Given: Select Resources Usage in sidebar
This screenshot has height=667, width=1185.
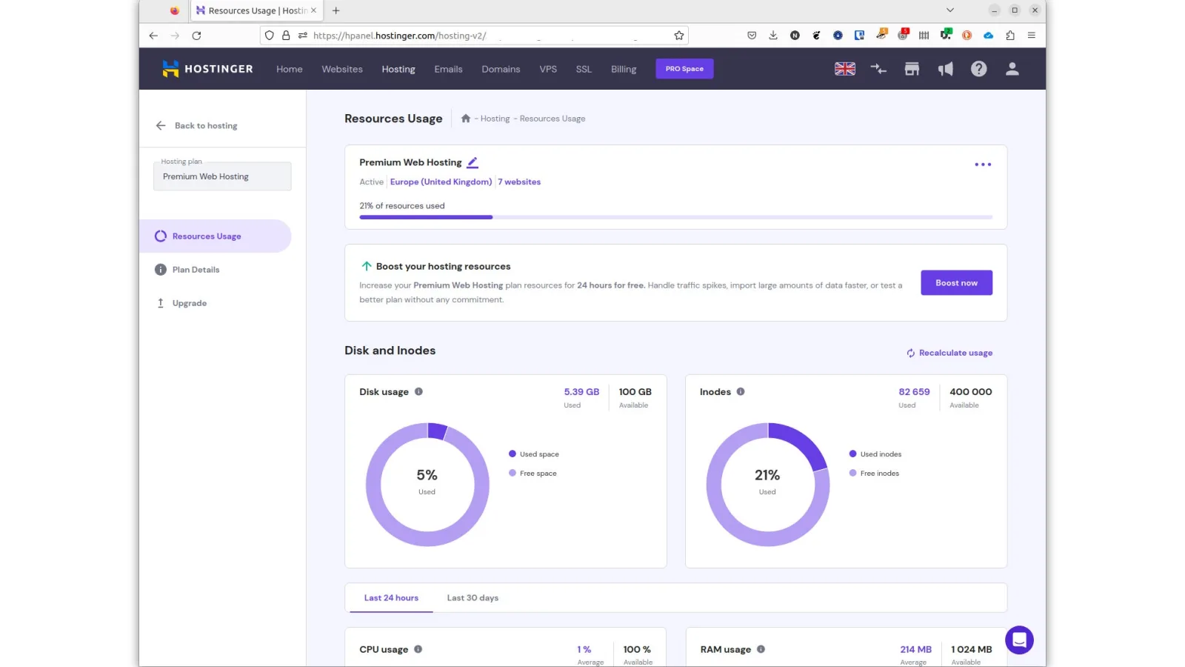Looking at the screenshot, I should point(215,236).
